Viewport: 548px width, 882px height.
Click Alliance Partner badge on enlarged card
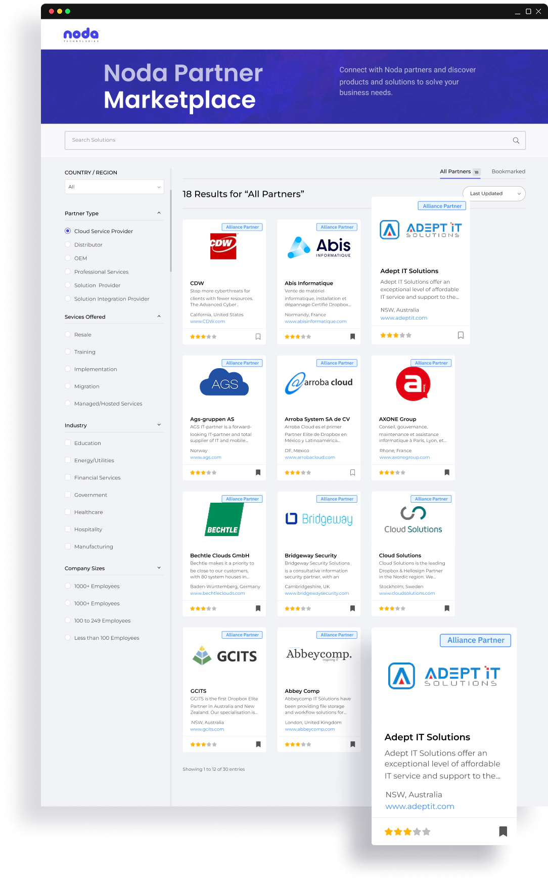point(476,640)
